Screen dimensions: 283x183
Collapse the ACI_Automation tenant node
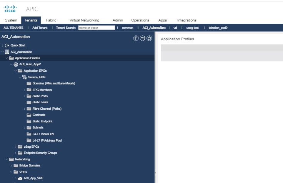click(x=3, y=52)
